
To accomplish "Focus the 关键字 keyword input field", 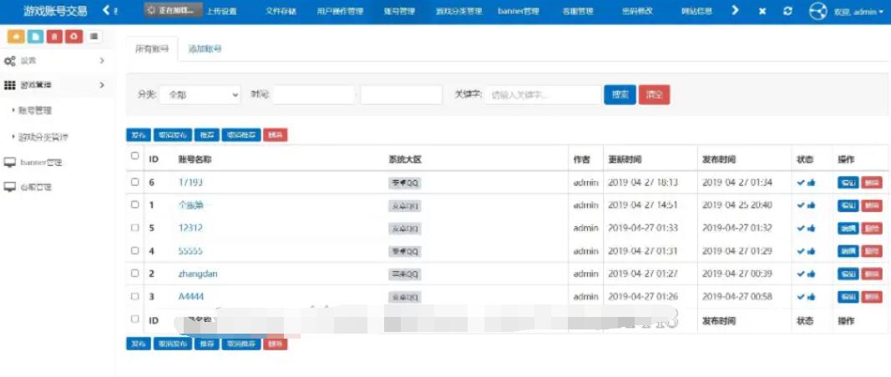I will tap(543, 95).
